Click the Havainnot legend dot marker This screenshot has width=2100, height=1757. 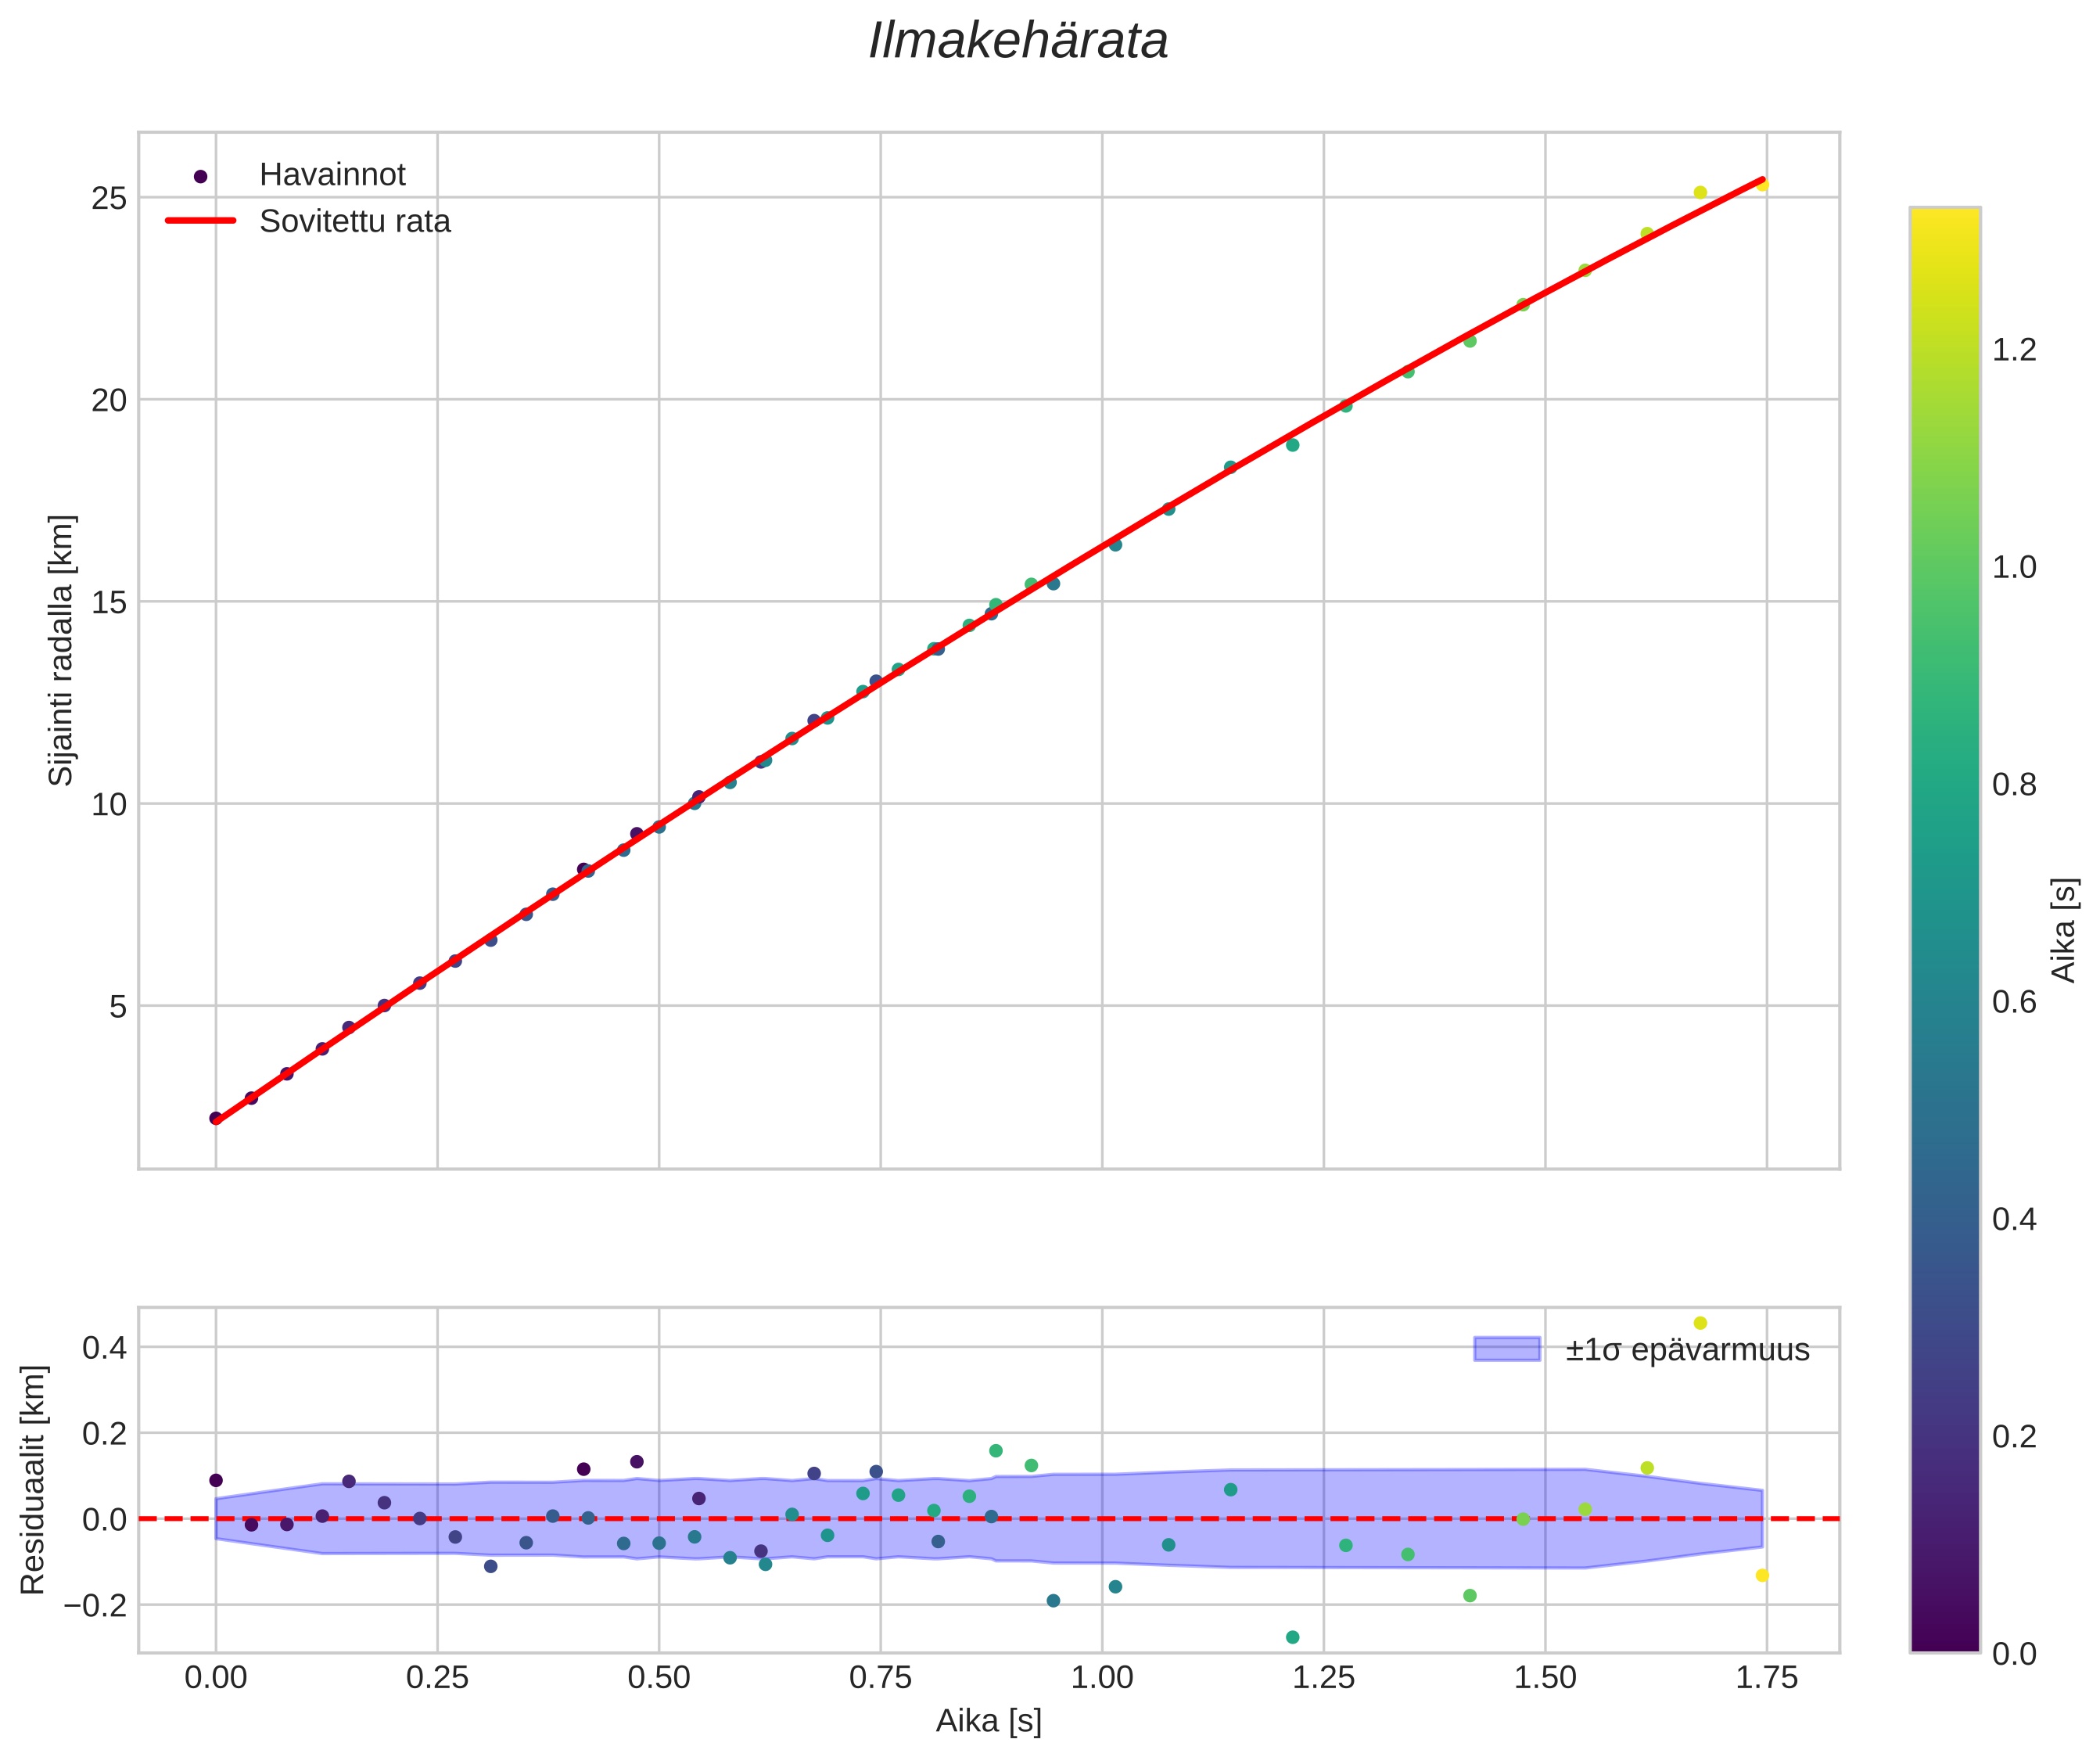[x=201, y=176]
